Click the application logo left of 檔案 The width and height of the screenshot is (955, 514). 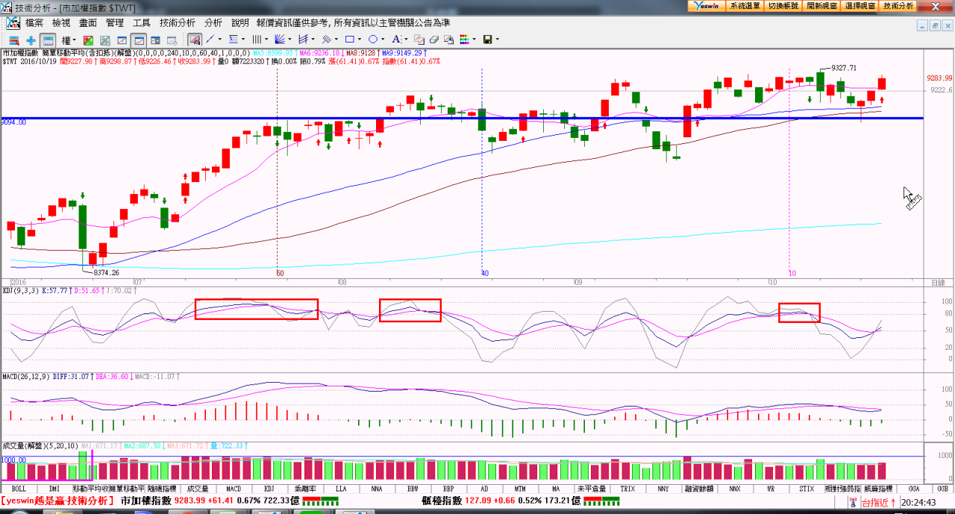pyautogui.click(x=13, y=23)
